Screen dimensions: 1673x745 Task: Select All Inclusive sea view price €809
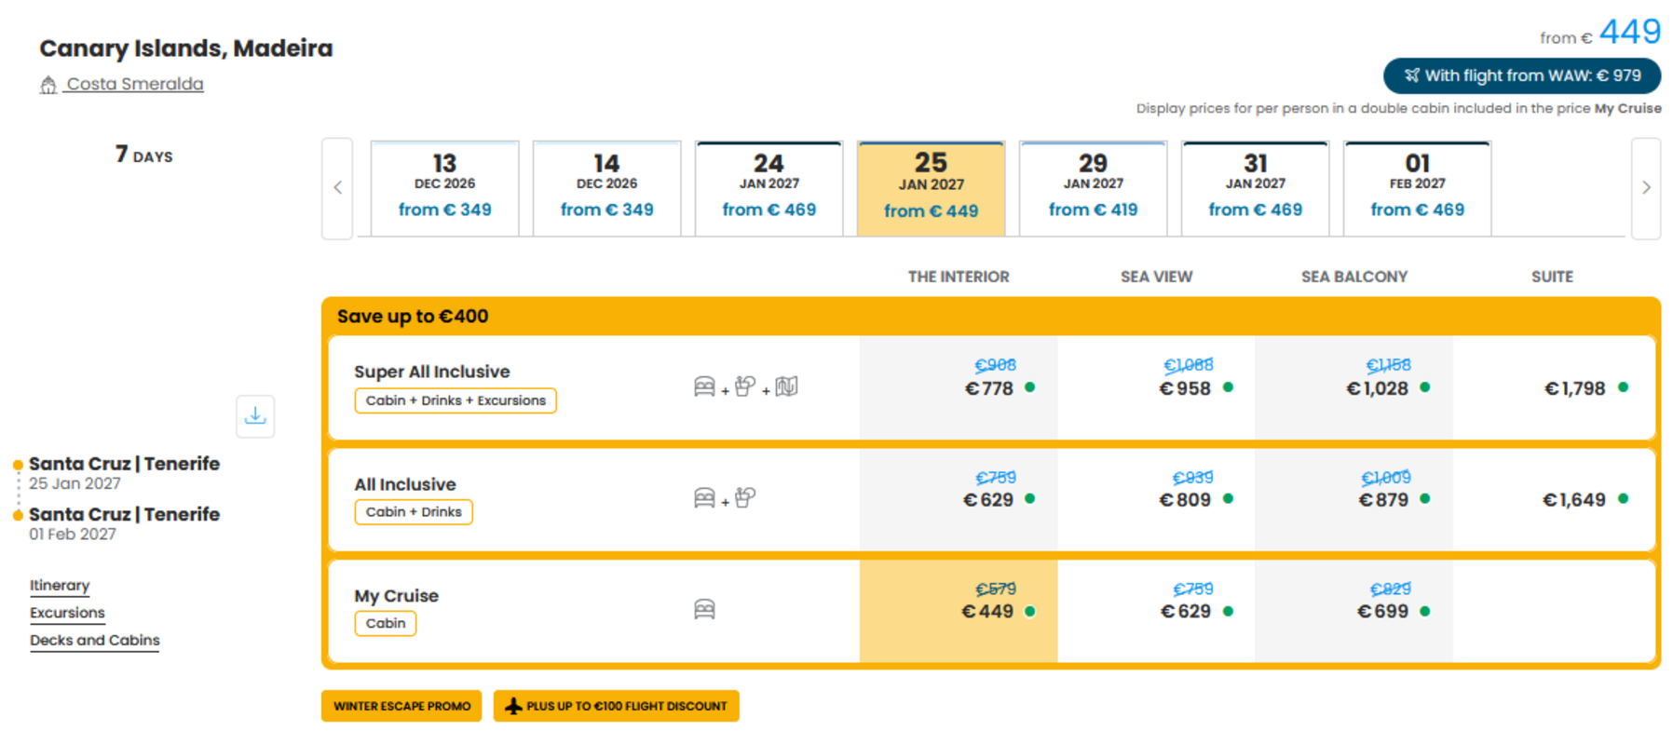click(1185, 500)
